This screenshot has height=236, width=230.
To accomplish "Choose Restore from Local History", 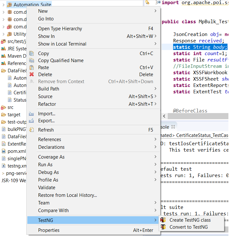I will click(93, 195).
